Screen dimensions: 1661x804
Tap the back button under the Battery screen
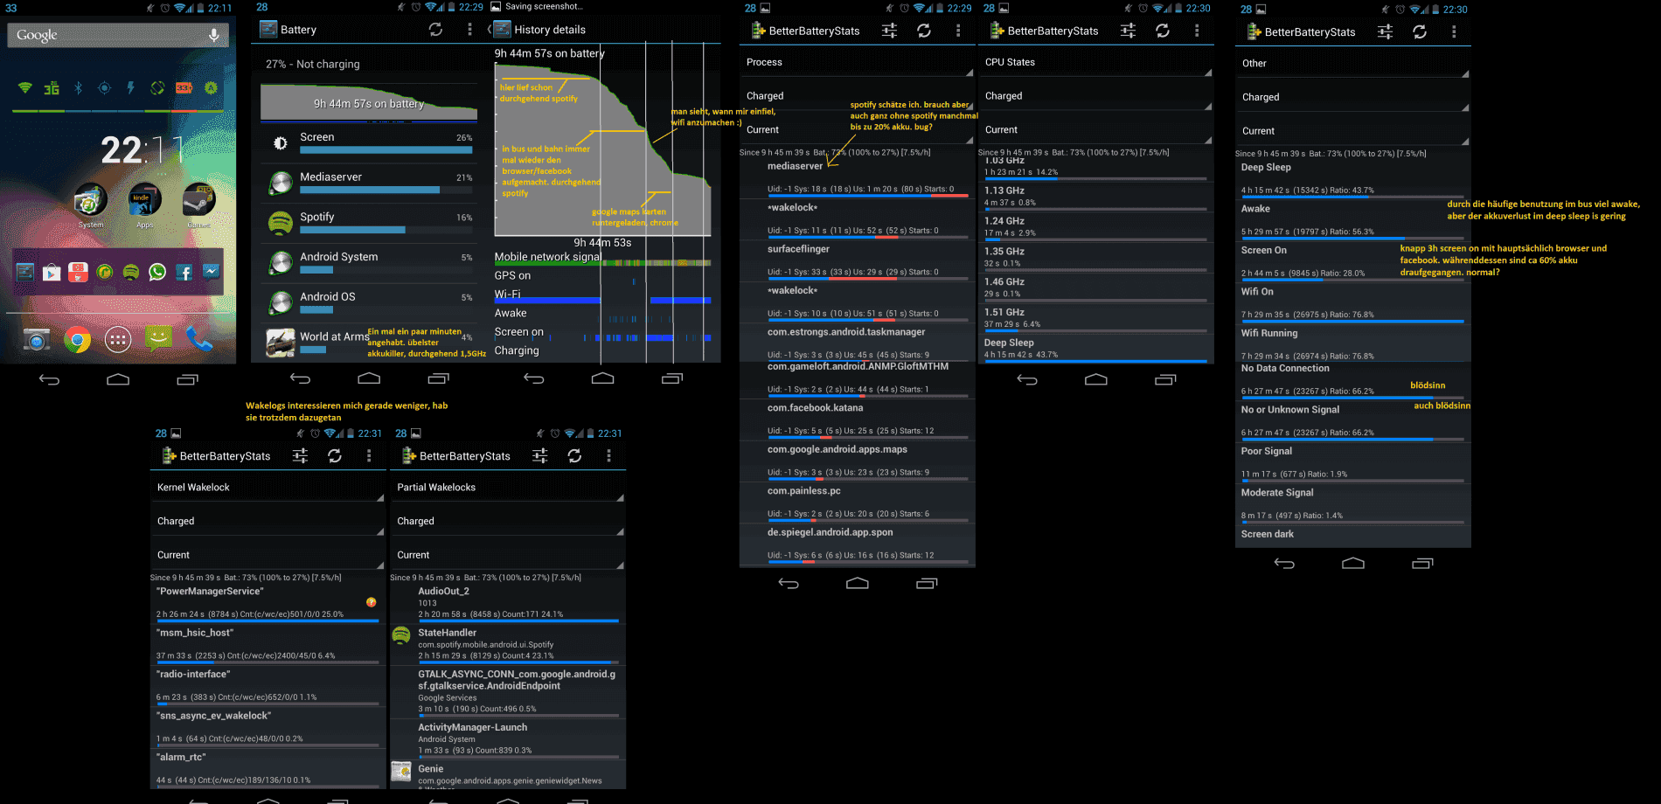301,378
